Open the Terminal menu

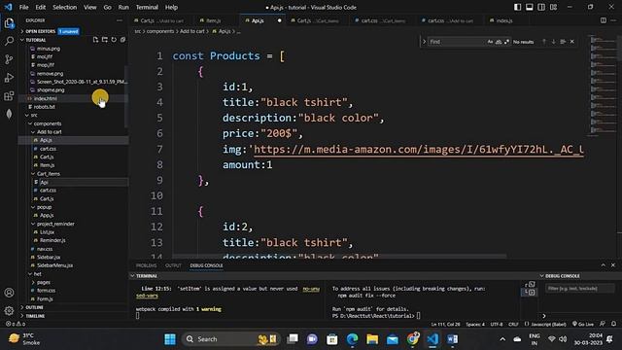pos(147,7)
